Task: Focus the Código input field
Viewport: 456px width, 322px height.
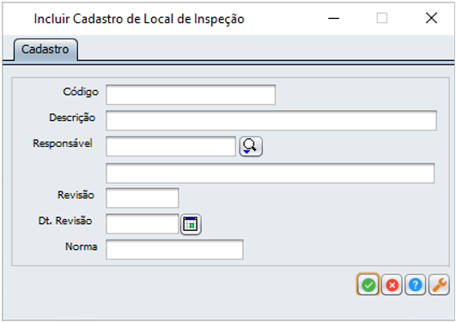Action: (x=191, y=94)
